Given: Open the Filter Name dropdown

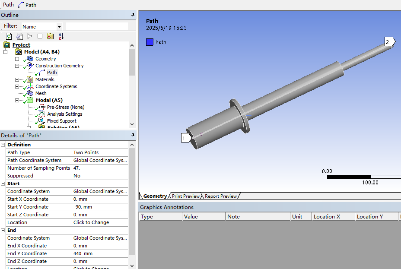Looking at the screenshot, I should (x=59, y=26).
